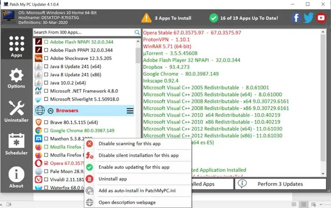
Task: Click the µTorrent - 3.5.5.45608 entry
Action: coord(170,53)
